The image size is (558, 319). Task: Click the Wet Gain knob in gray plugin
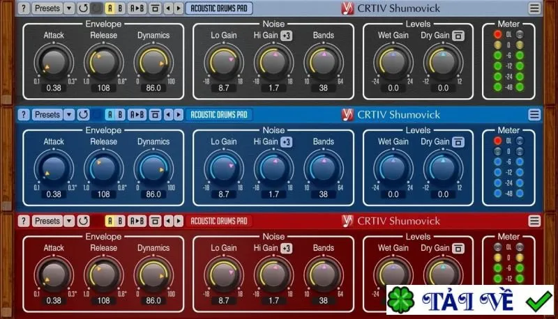pyautogui.click(x=393, y=62)
